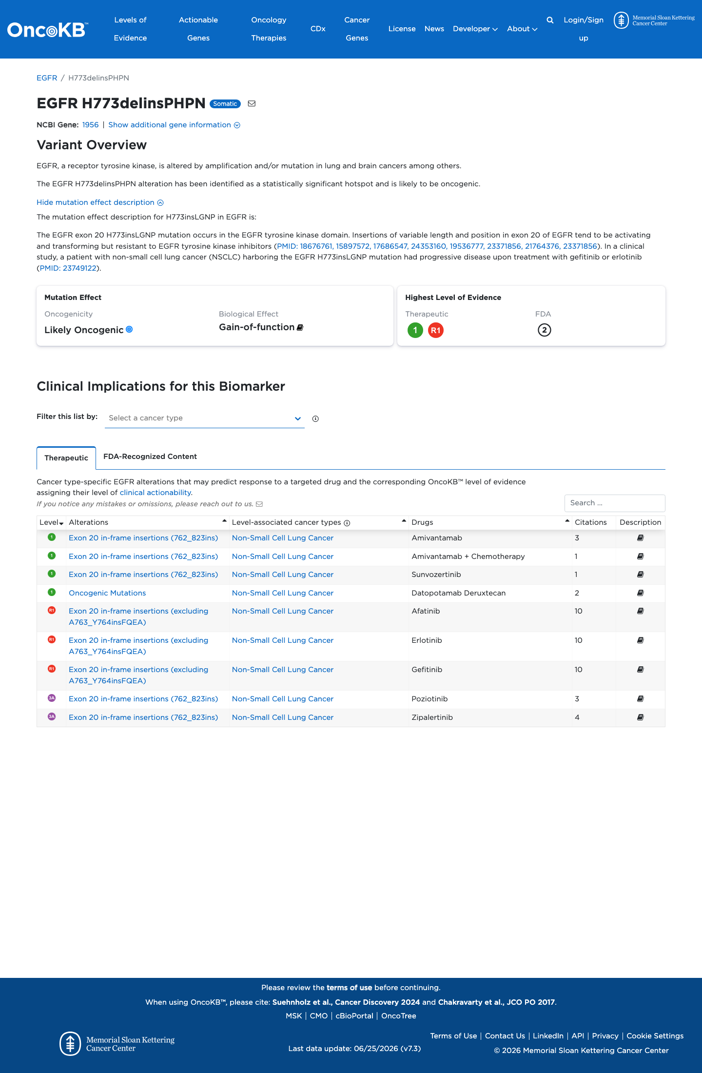Image resolution: width=702 pixels, height=1073 pixels.
Task: Go to CDx page
Action: coord(318,29)
